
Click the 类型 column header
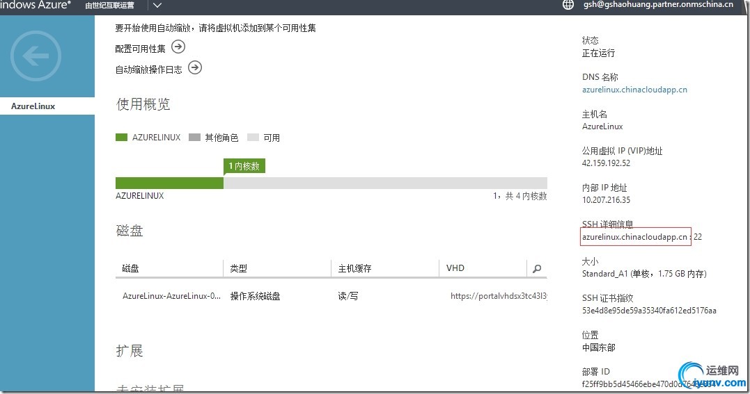tap(239, 268)
